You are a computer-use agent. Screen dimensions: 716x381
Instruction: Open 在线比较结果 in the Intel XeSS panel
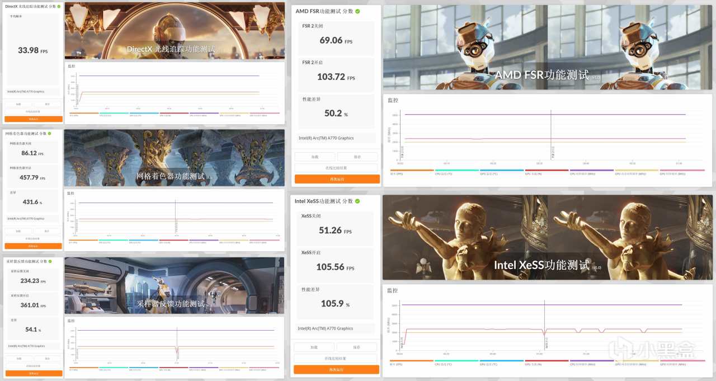click(336, 358)
